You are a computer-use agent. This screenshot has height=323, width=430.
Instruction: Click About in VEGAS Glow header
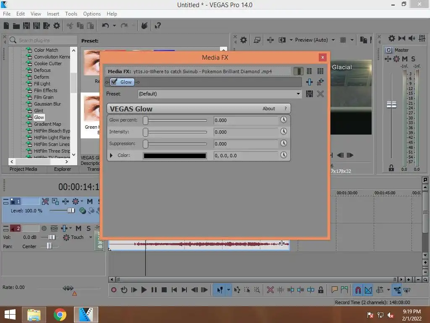click(269, 109)
